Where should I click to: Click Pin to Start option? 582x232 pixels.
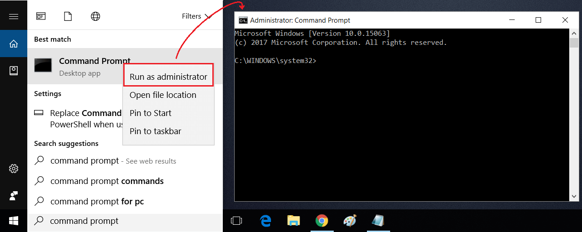coord(151,113)
